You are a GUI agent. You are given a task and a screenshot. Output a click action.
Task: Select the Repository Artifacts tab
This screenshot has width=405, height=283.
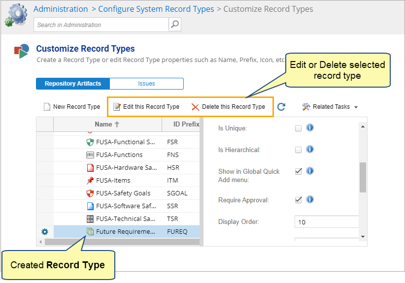[x=73, y=84]
